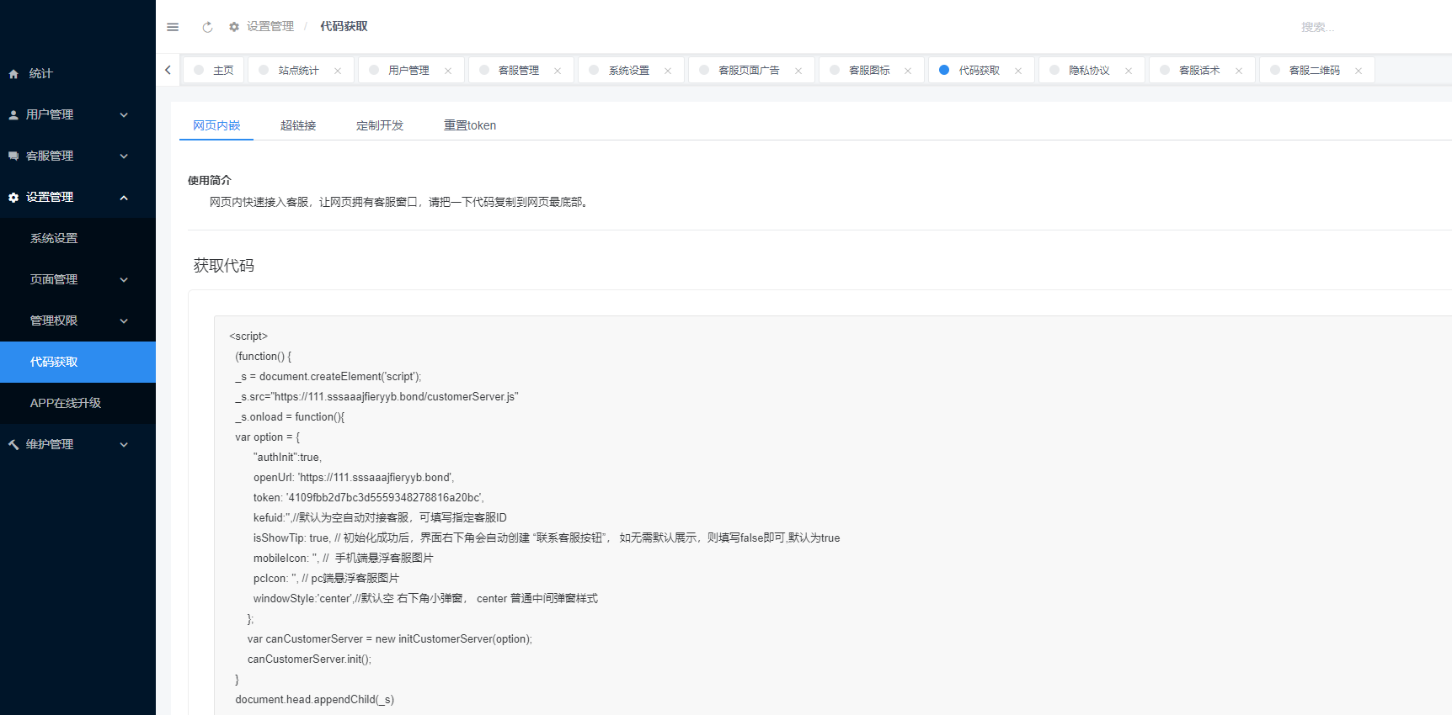This screenshot has width=1452, height=715.
Task: Click the 设置管理 breadcrumb link
Action: tap(270, 27)
